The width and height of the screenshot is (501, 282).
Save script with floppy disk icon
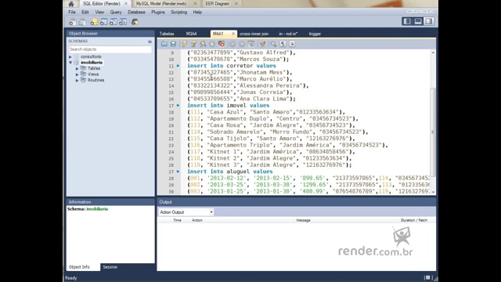click(x=173, y=44)
